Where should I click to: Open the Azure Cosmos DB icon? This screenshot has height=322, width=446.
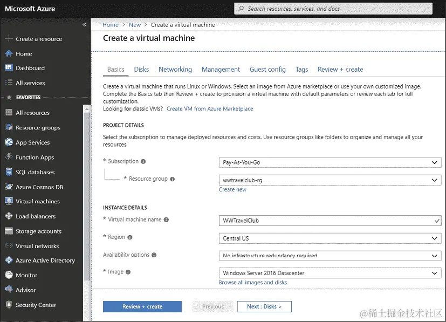[9, 187]
